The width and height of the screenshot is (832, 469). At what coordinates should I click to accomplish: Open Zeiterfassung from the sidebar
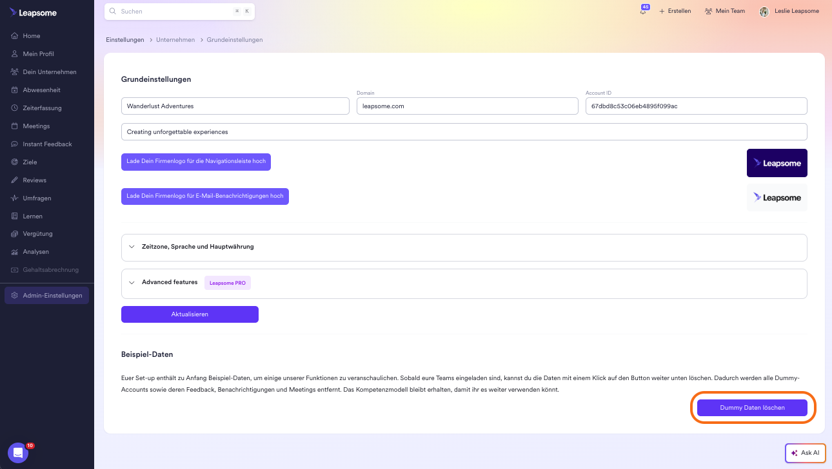point(41,108)
